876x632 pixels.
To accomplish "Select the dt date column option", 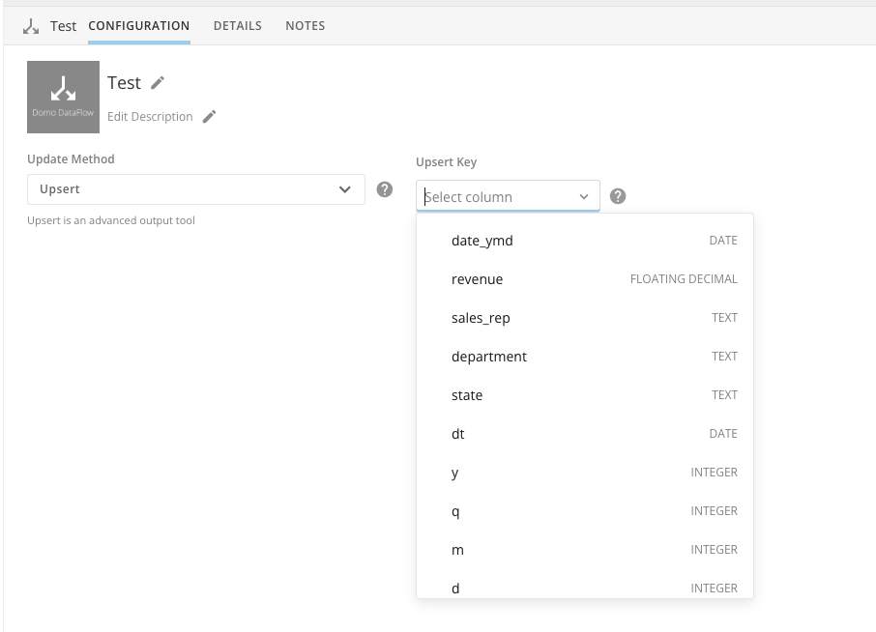I will (x=585, y=434).
